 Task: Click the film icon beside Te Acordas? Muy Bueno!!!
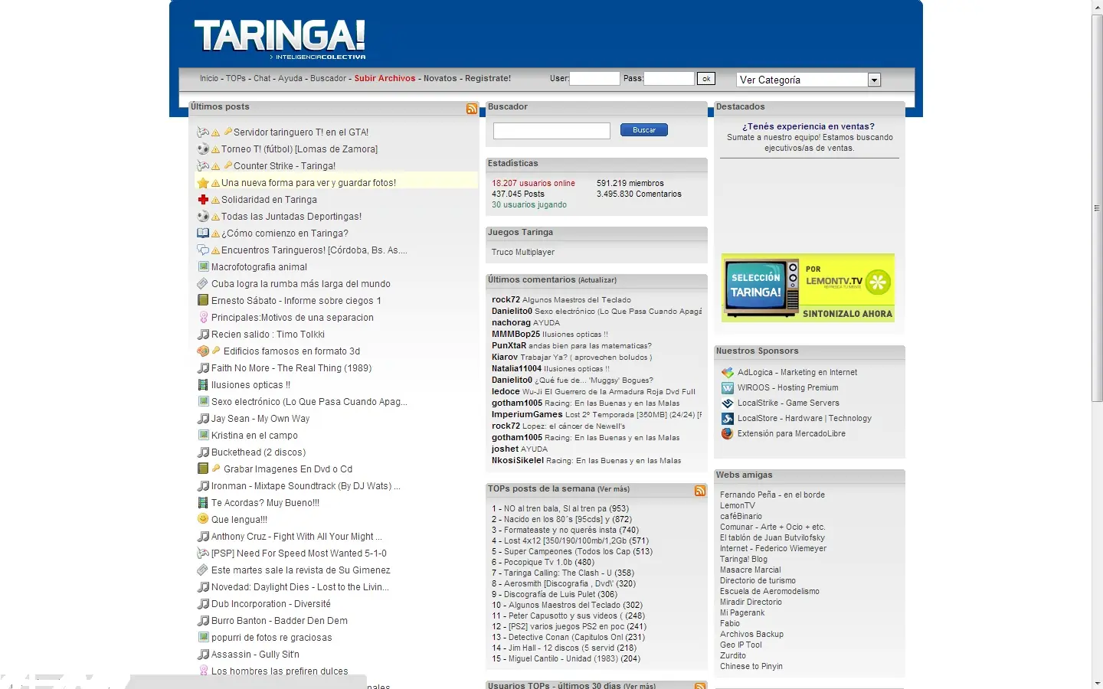(203, 503)
